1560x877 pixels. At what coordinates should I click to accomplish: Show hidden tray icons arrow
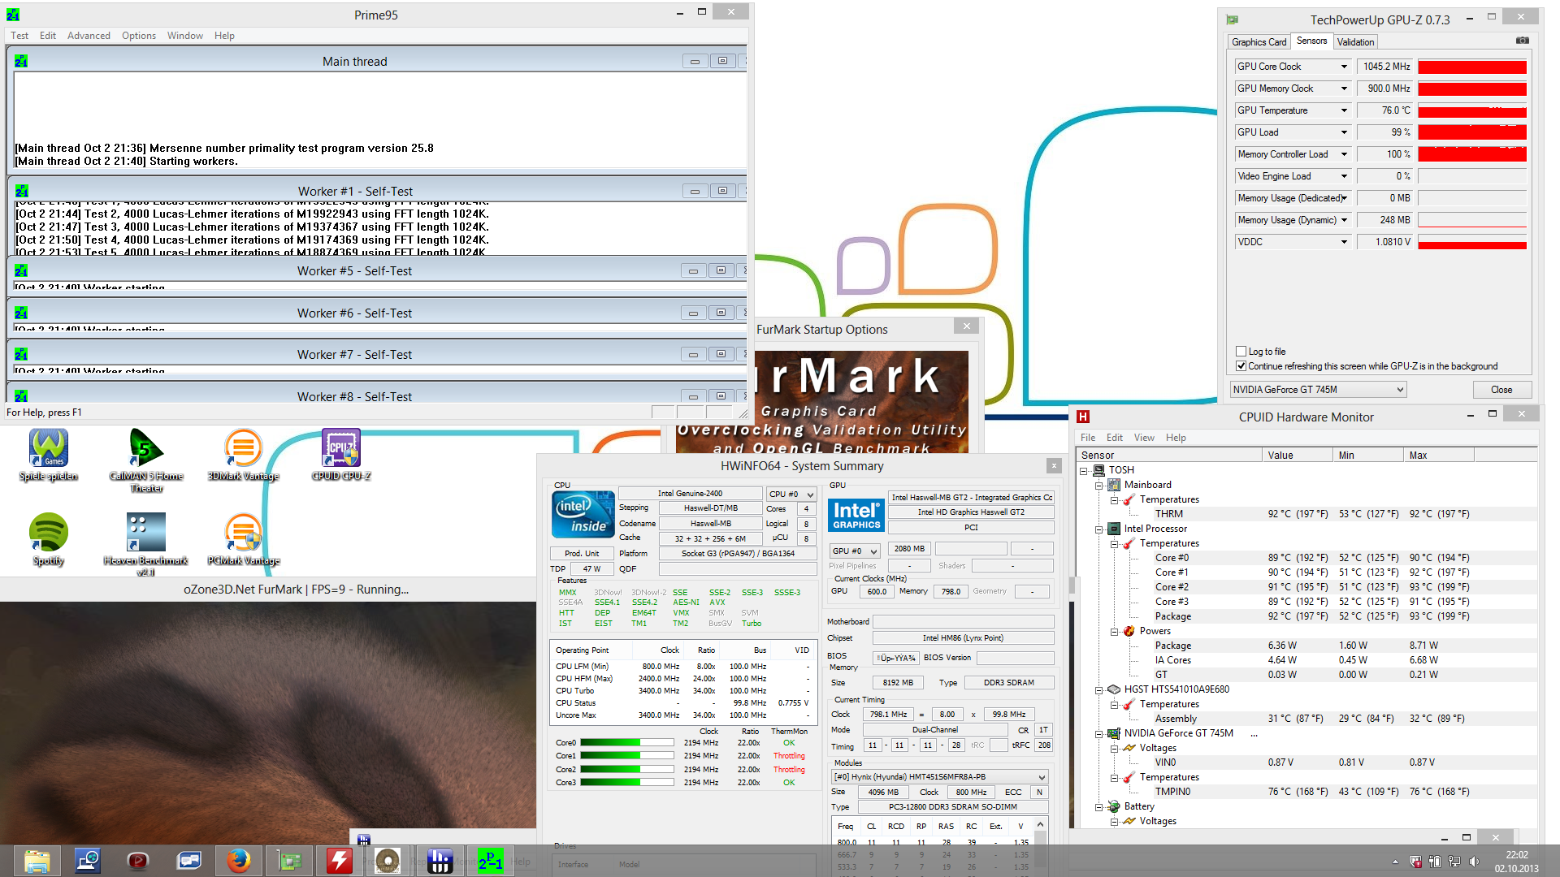coord(1395,862)
